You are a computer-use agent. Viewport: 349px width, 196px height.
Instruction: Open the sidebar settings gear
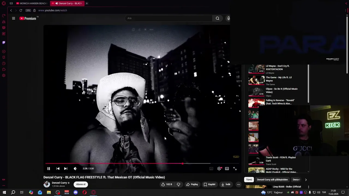point(4,75)
